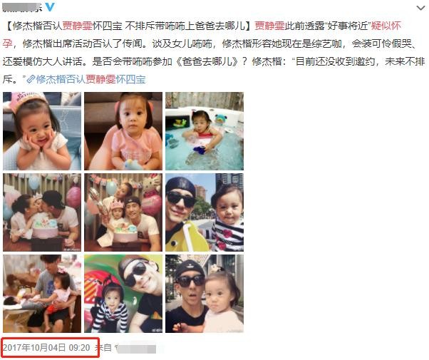
Task: Click the blurred account name at top
Action: pyautogui.click(x=22, y=7)
